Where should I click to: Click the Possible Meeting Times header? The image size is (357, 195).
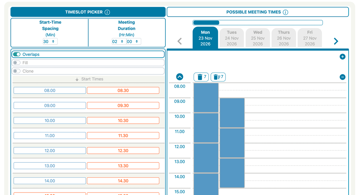point(258,12)
